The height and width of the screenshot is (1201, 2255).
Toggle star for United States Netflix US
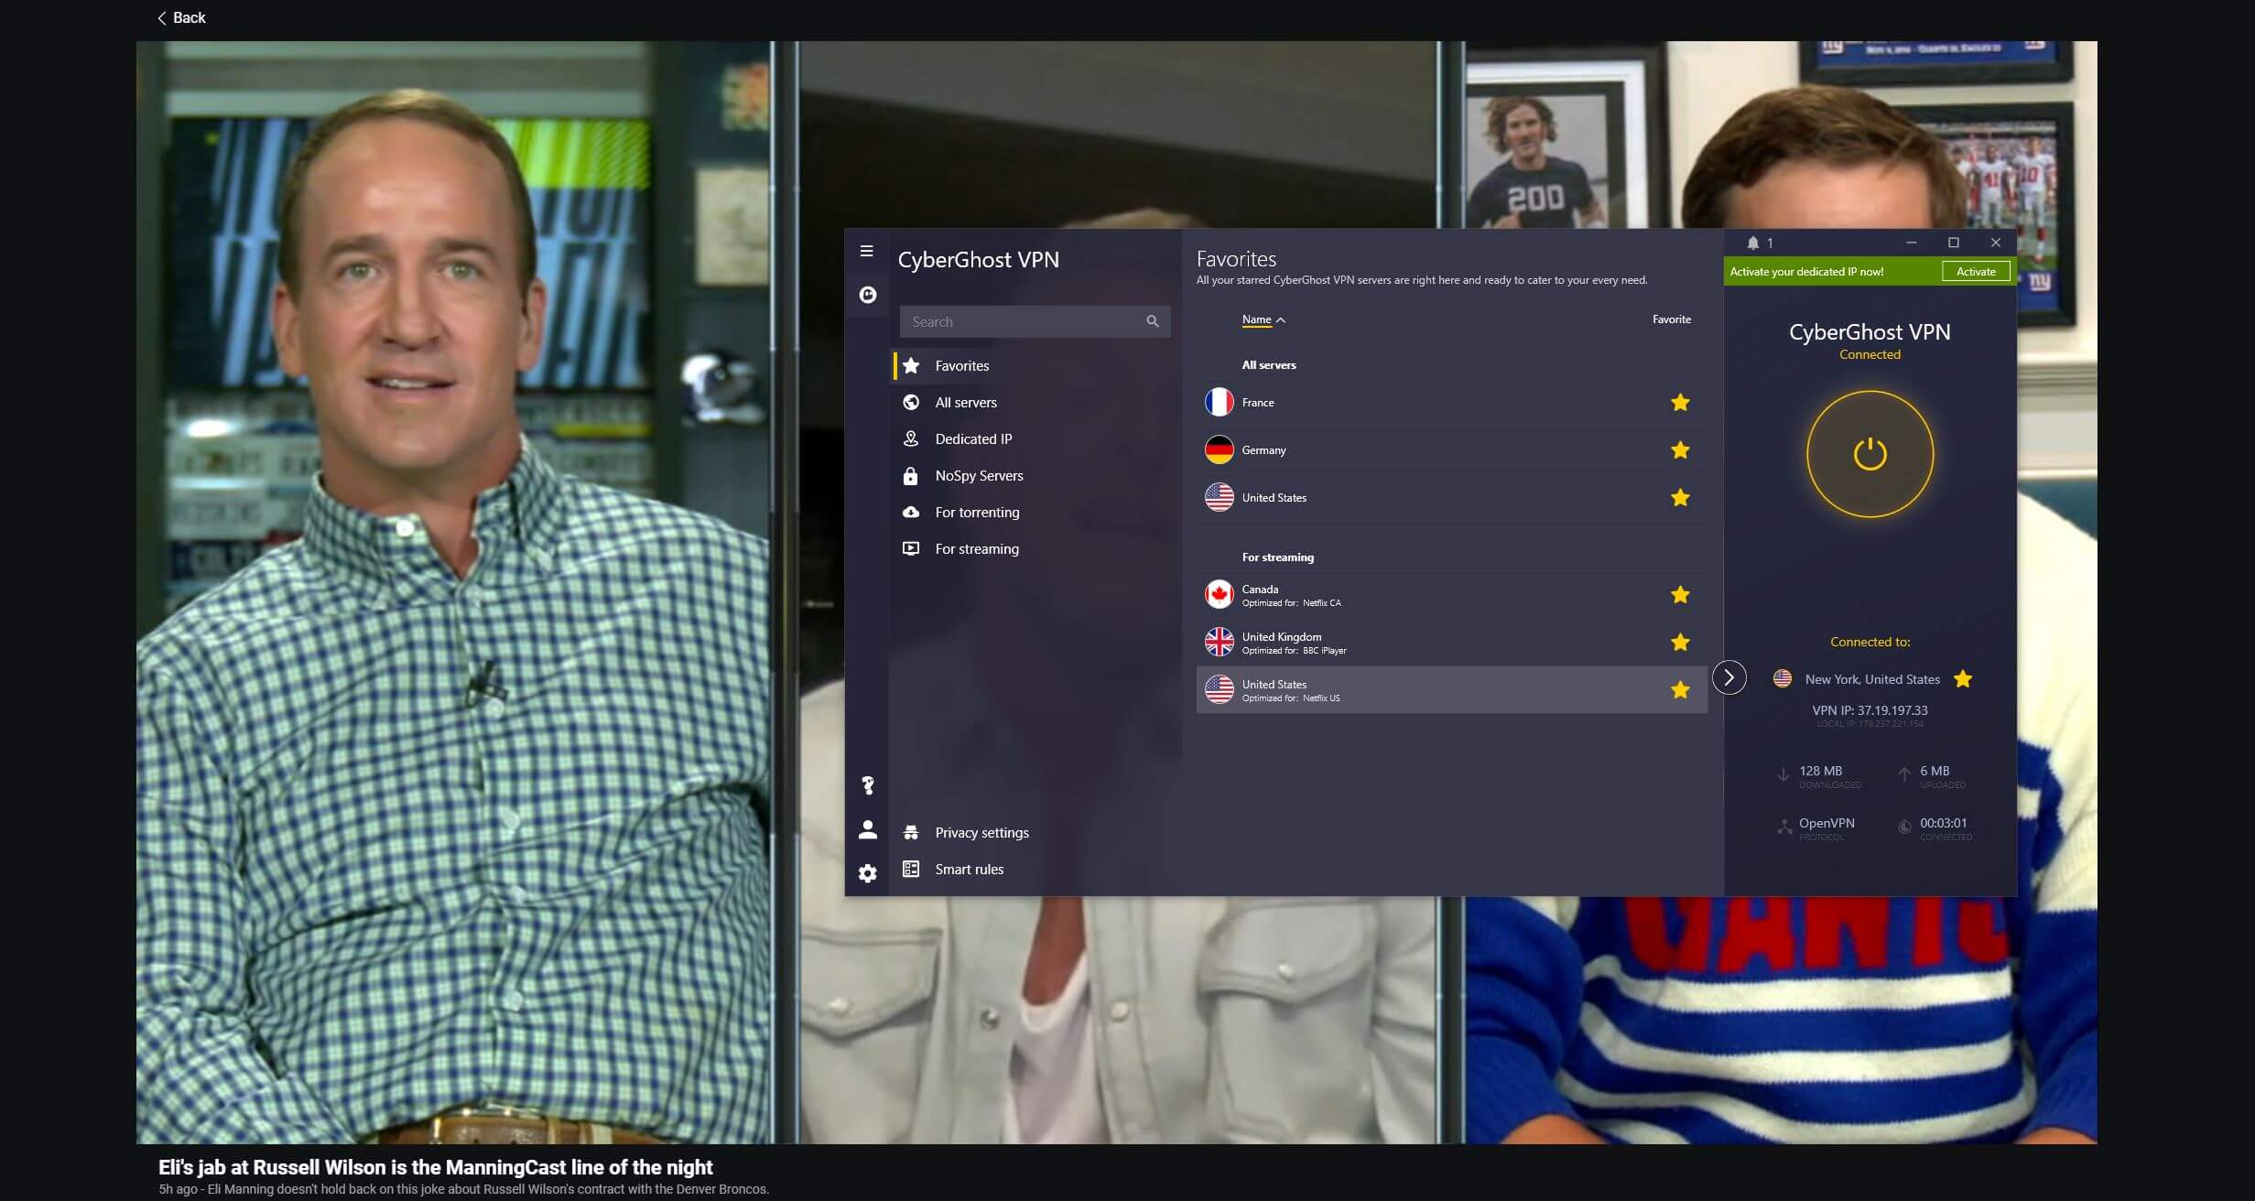coord(1680,689)
